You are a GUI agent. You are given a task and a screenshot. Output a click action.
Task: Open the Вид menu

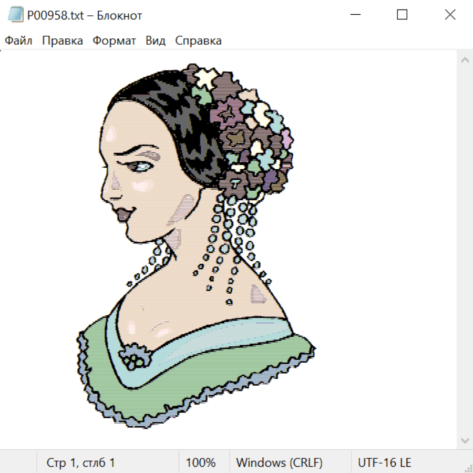click(x=156, y=41)
